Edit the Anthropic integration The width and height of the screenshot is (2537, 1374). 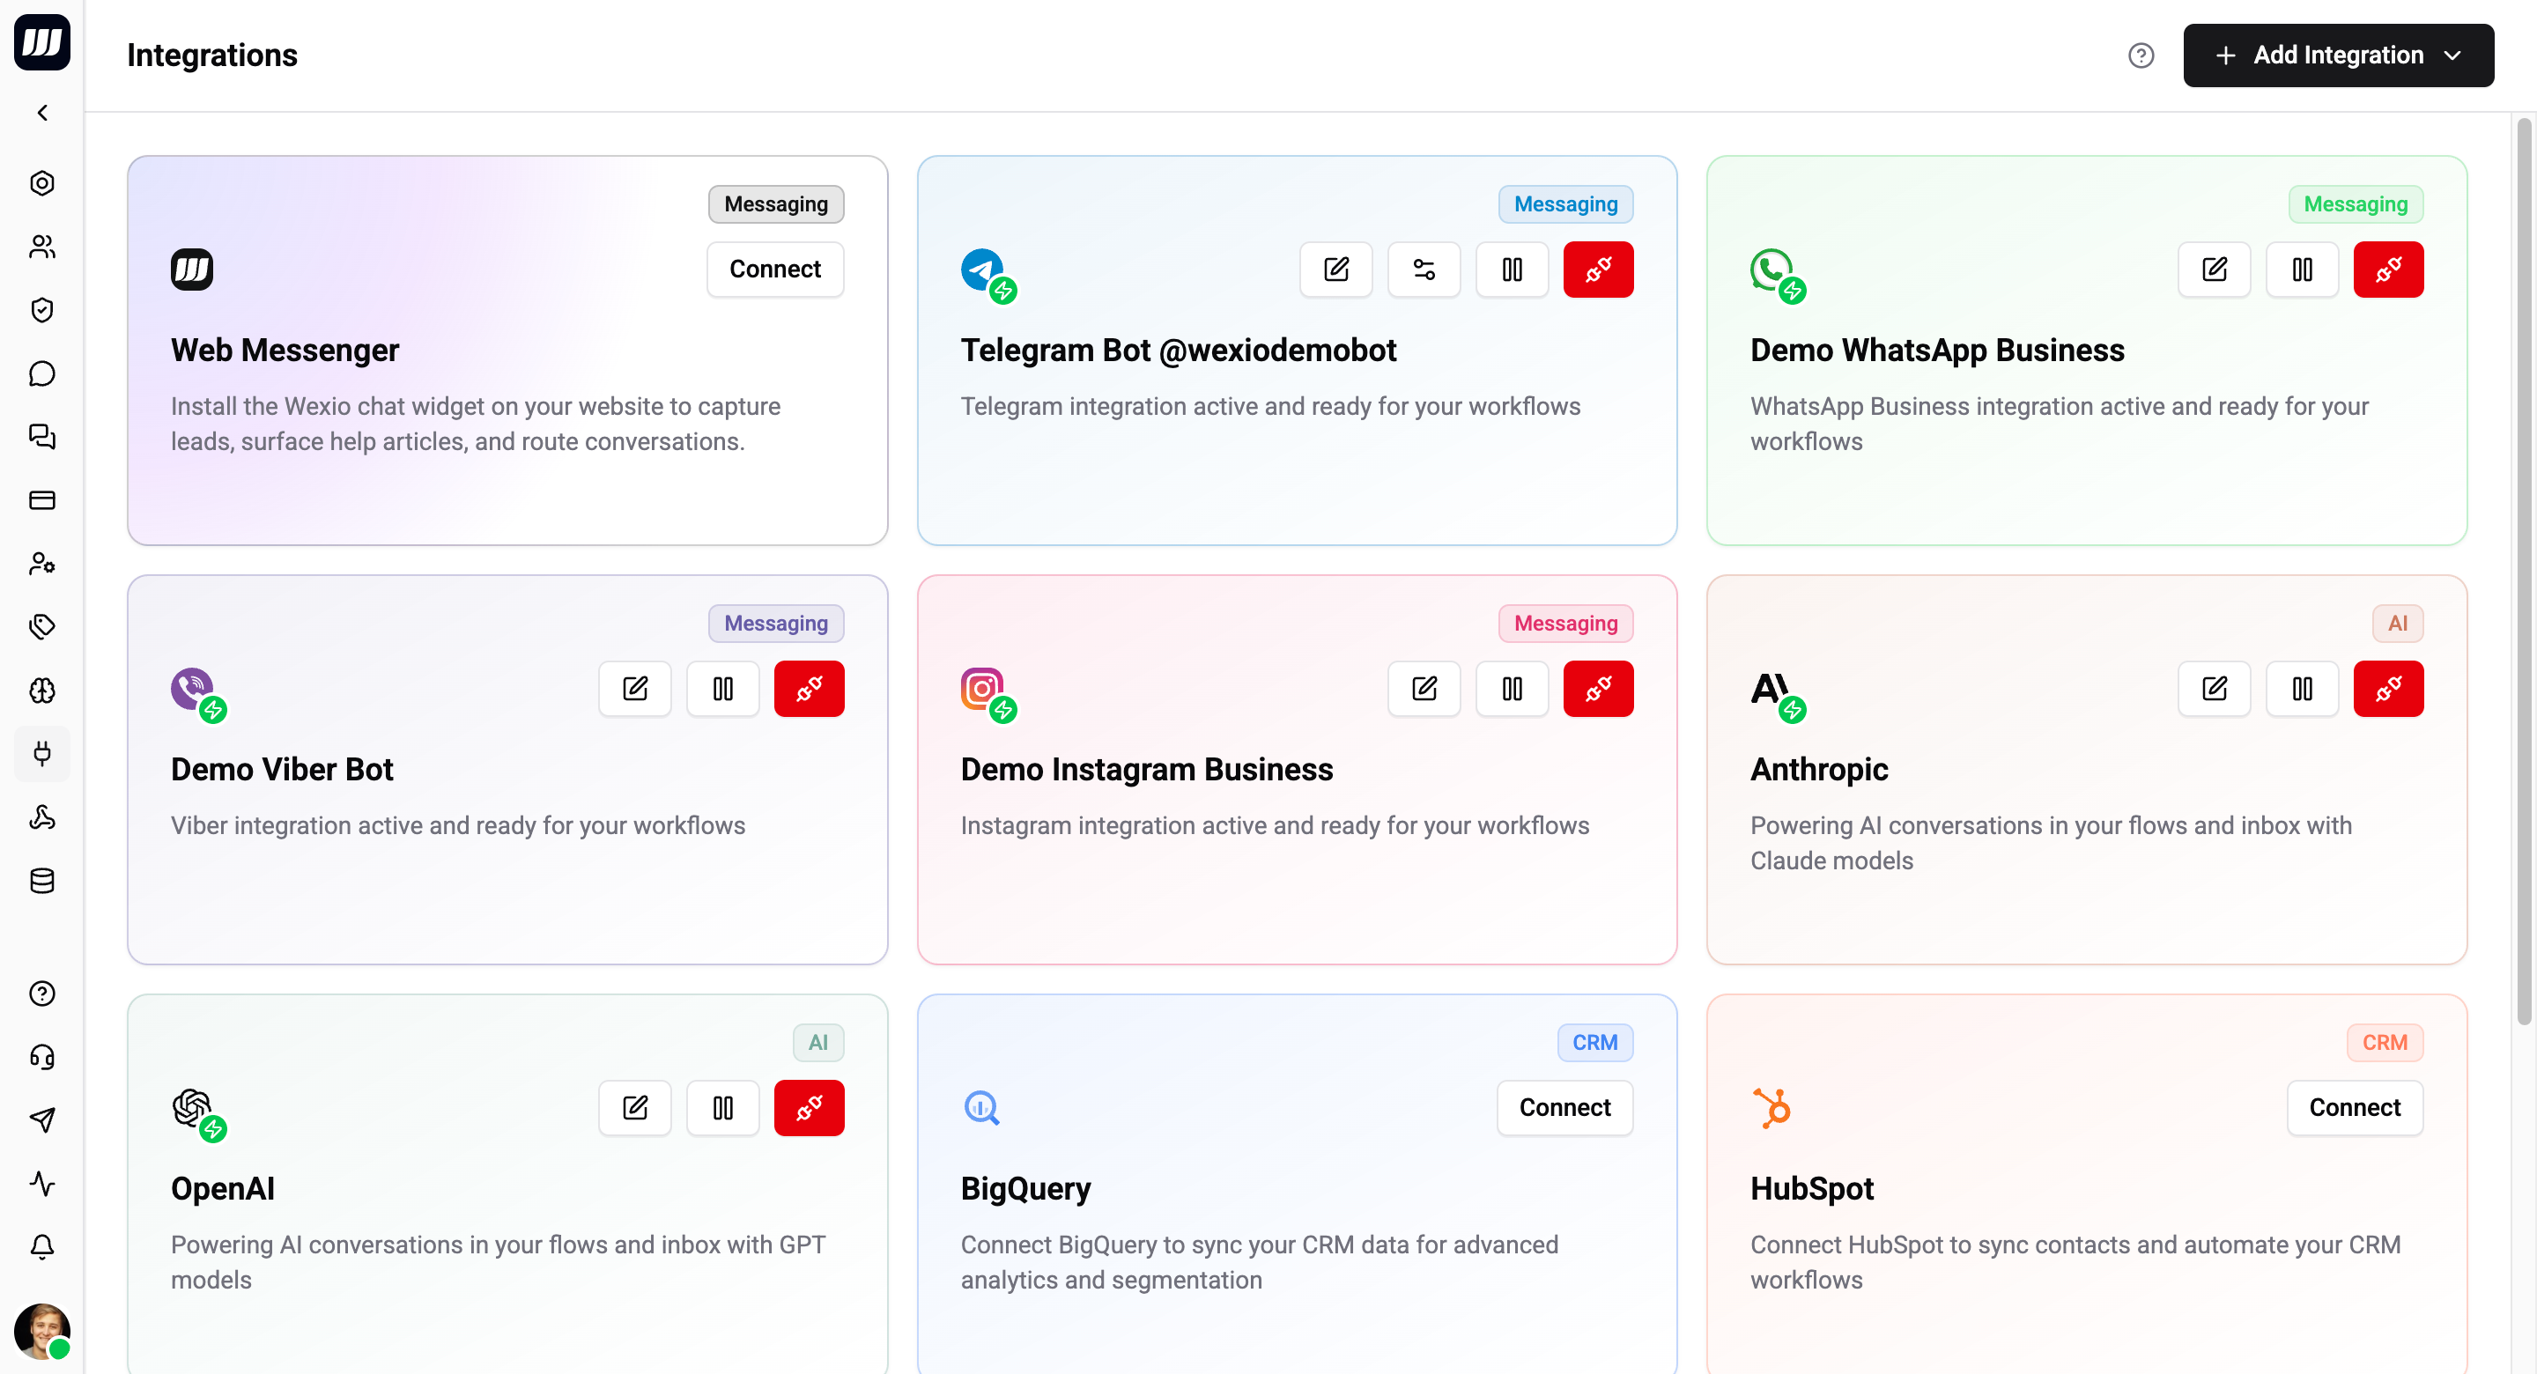coord(2214,689)
